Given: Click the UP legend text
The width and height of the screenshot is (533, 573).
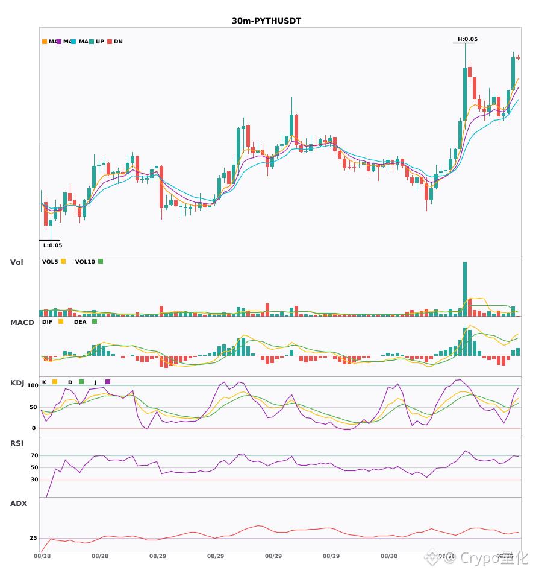Looking at the screenshot, I should coord(100,42).
